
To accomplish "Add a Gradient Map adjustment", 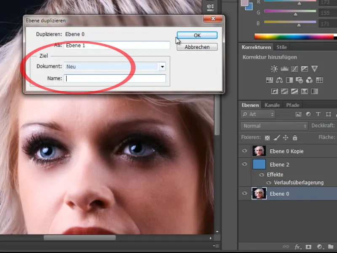I will pyautogui.click(x=314, y=92).
